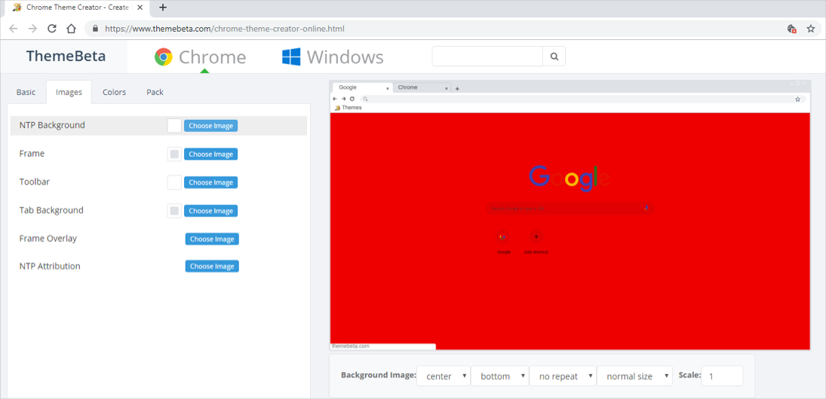
Task: Go to browser home page icon
Action: pyautogui.click(x=71, y=29)
